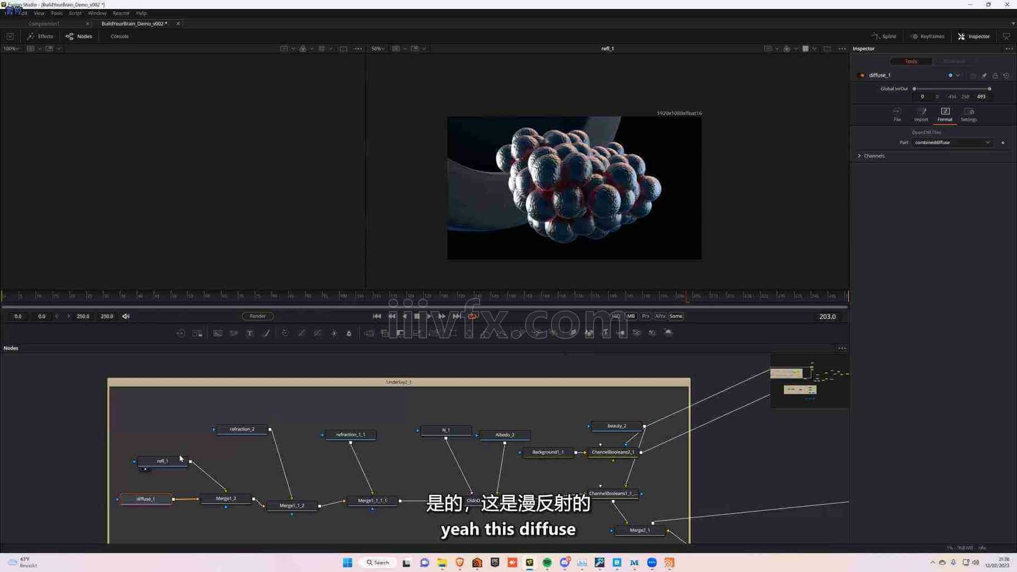Switch to the Composition1 tab
The image size is (1017, 572).
(43, 23)
